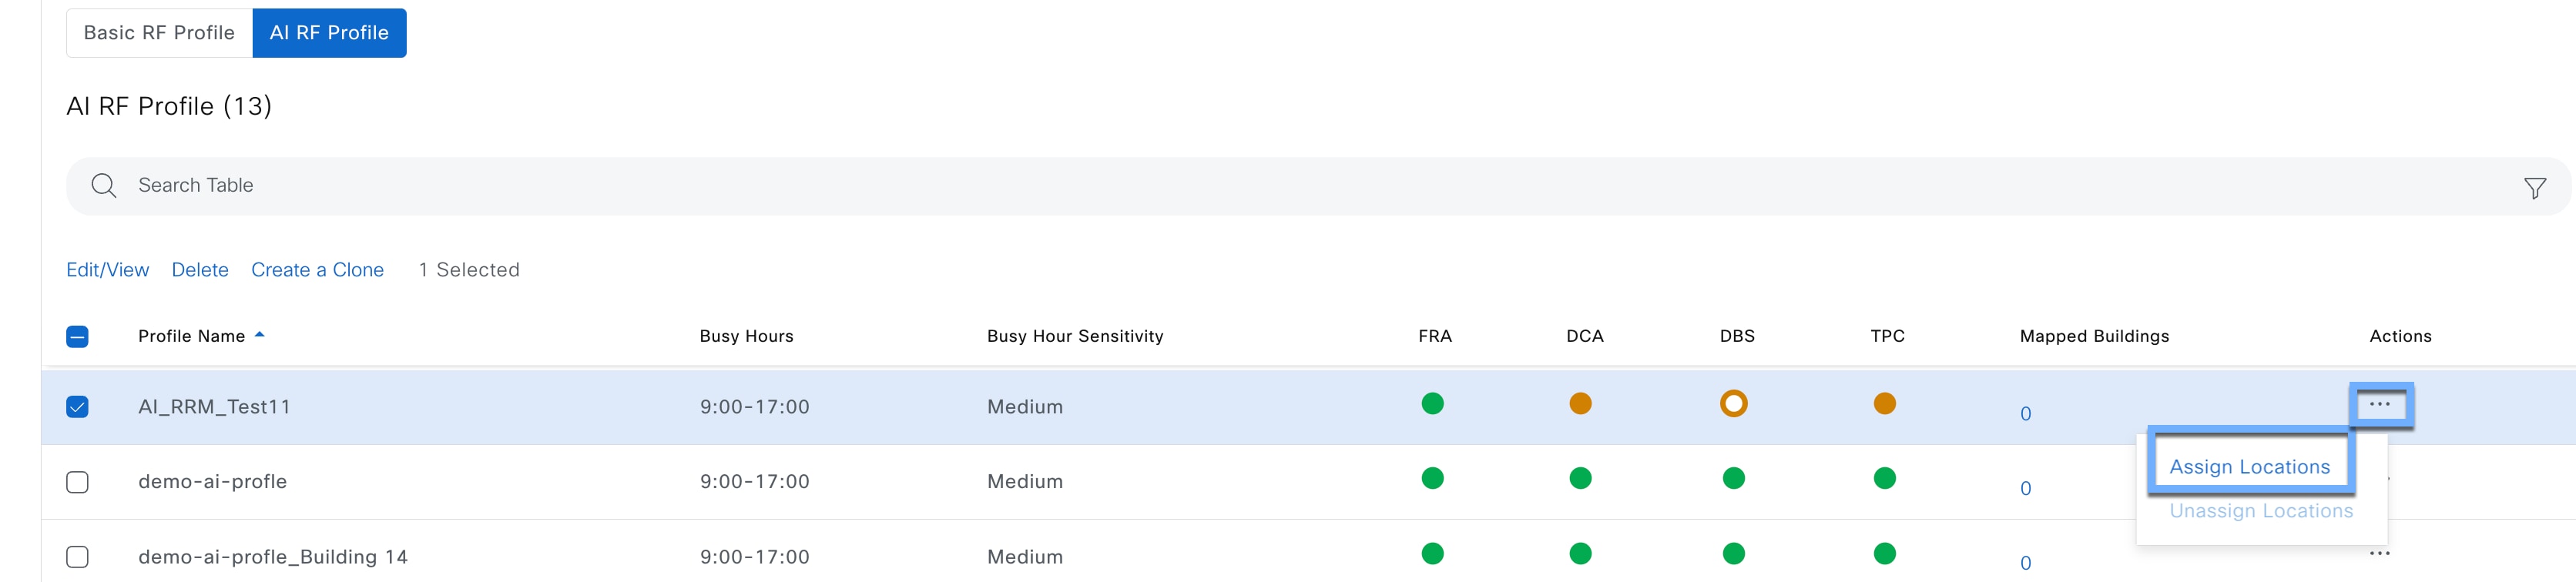Click the search magnifier icon
Image resolution: width=2576 pixels, height=582 pixels.
click(x=103, y=186)
